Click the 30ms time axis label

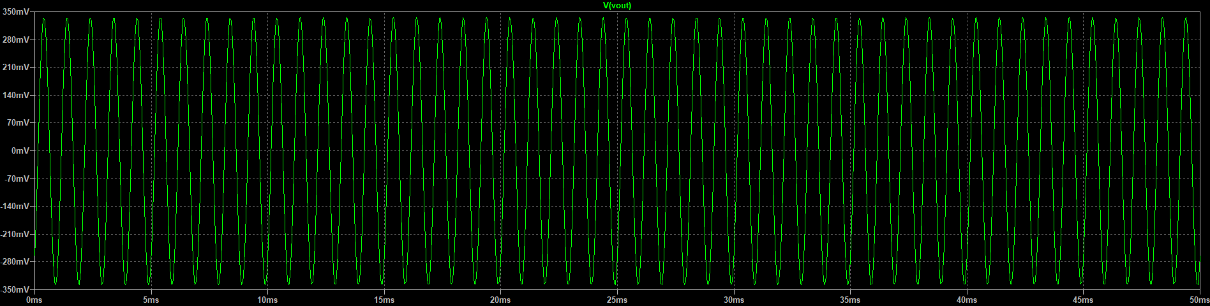tap(734, 300)
